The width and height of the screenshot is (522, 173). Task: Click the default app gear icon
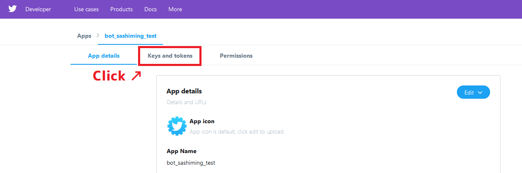click(x=177, y=126)
